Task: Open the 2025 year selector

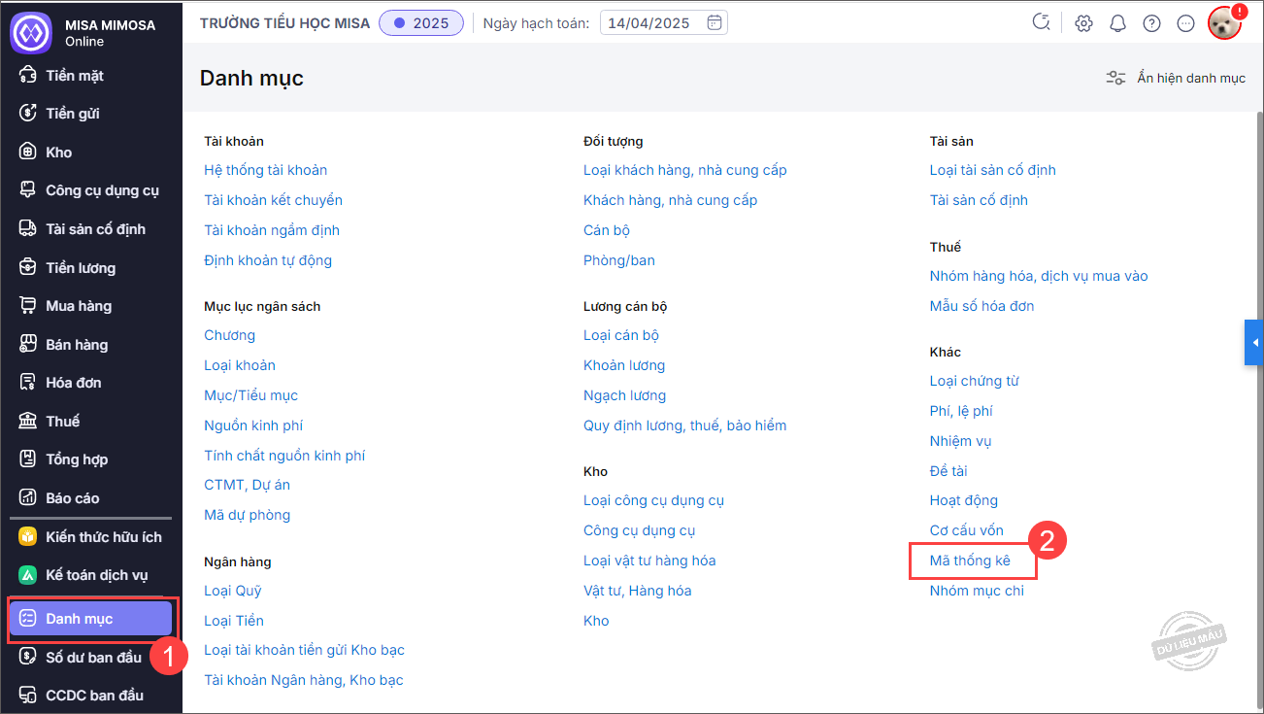Action: (x=421, y=23)
